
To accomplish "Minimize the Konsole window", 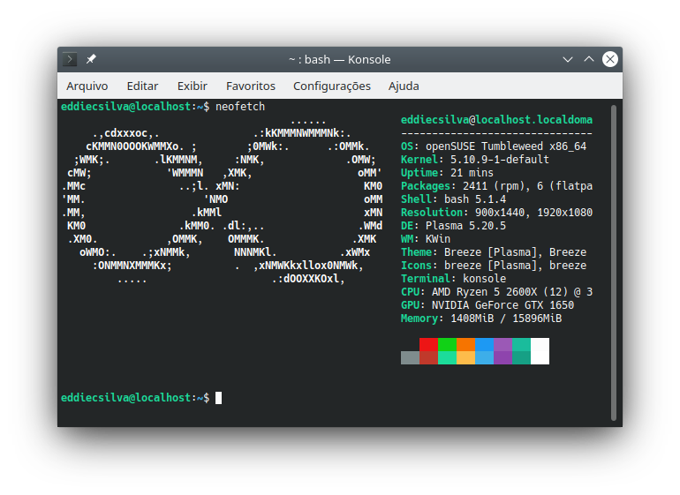I will (x=568, y=59).
